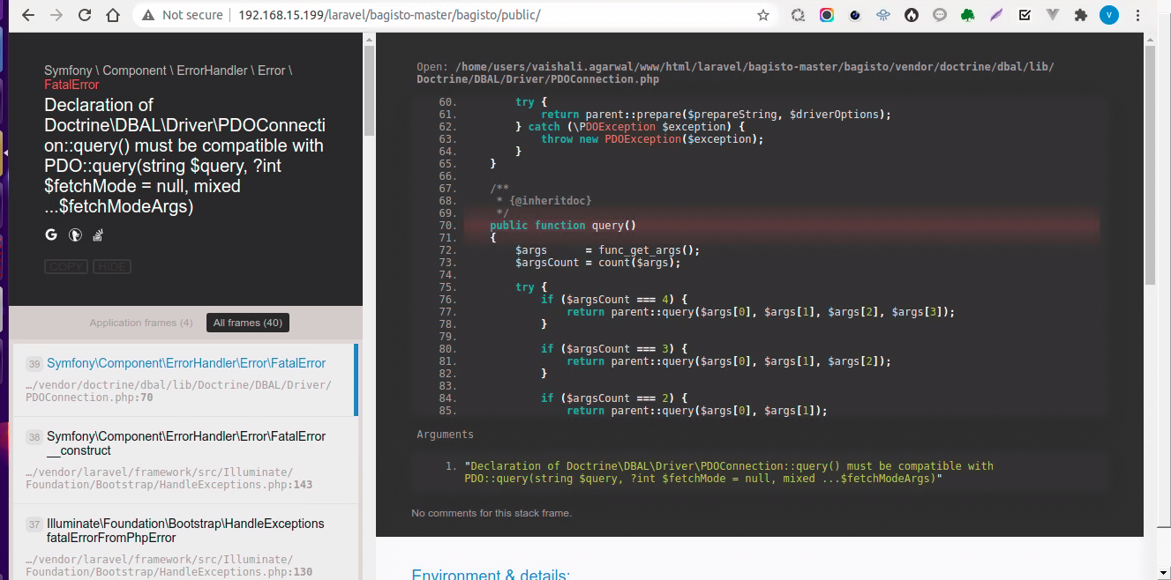Switch to the Application frames (4) tab

(141, 323)
